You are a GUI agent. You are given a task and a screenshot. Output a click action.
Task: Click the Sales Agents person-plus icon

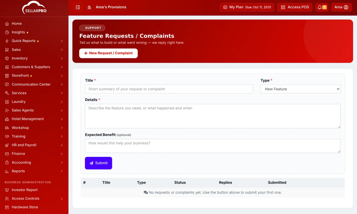(7, 110)
